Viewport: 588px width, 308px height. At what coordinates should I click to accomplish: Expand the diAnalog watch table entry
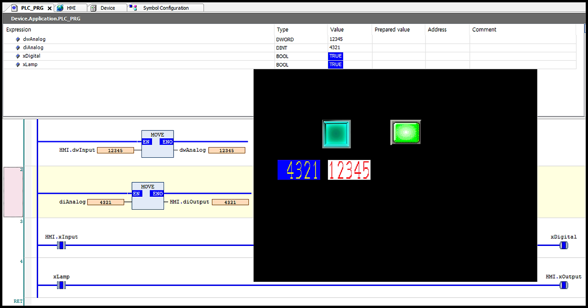point(11,47)
